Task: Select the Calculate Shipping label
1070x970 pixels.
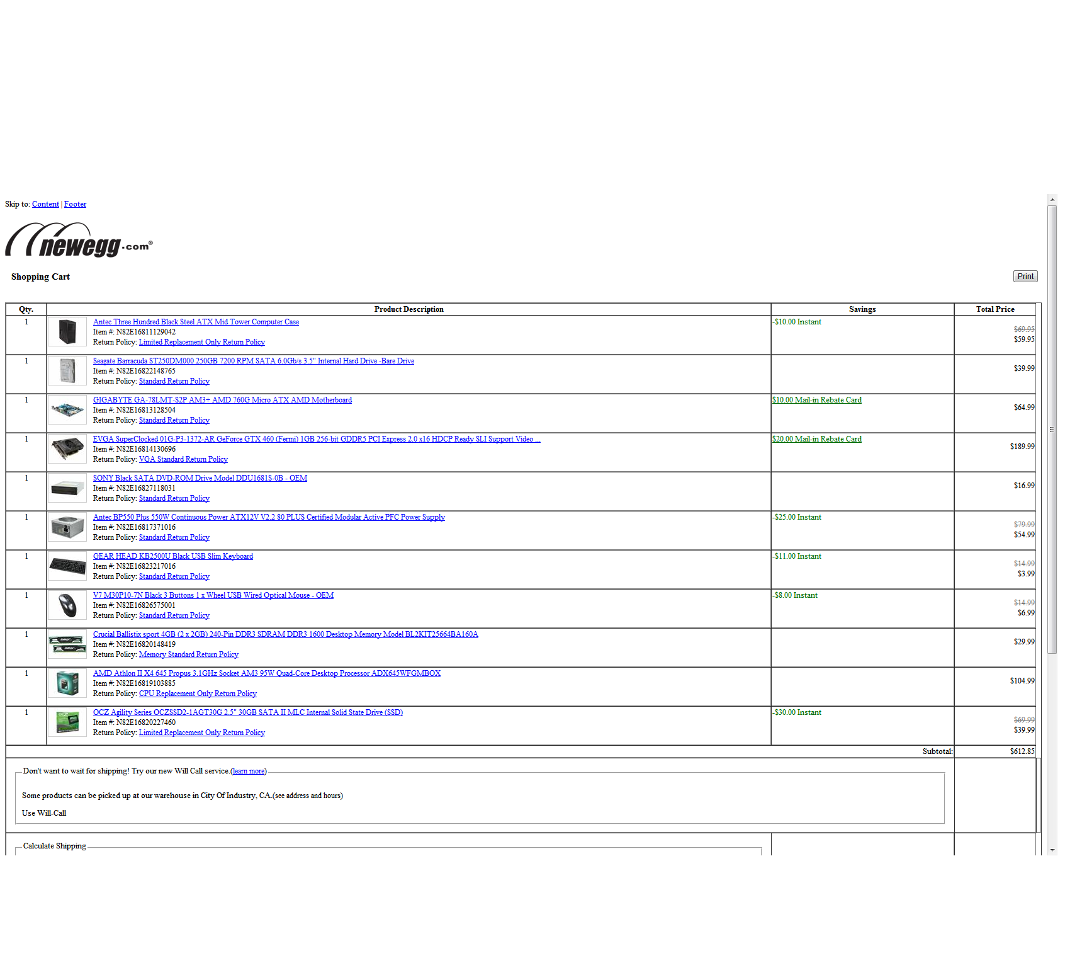Action: [x=55, y=846]
